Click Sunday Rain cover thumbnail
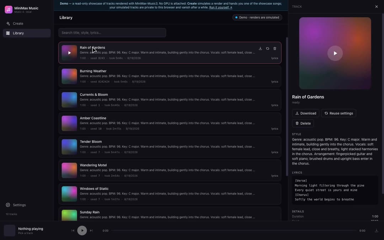The height and width of the screenshot is (240, 384). [69, 215]
